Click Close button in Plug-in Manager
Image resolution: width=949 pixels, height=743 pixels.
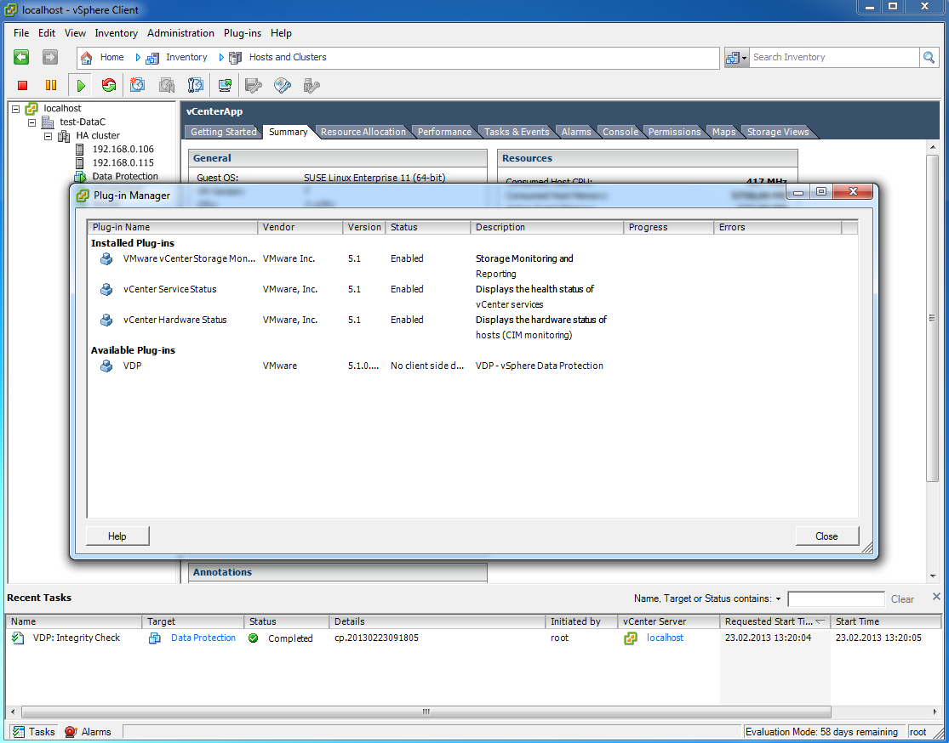click(x=826, y=536)
